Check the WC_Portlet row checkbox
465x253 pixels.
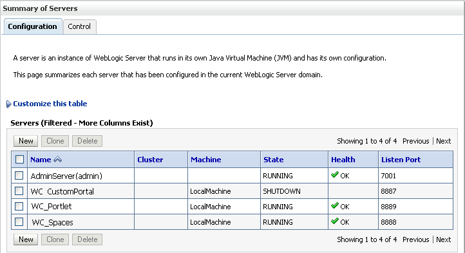19,206
